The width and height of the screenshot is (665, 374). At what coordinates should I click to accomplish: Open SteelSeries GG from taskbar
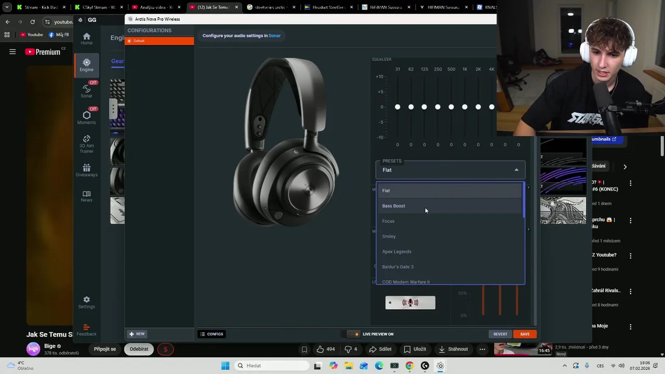[x=440, y=366]
